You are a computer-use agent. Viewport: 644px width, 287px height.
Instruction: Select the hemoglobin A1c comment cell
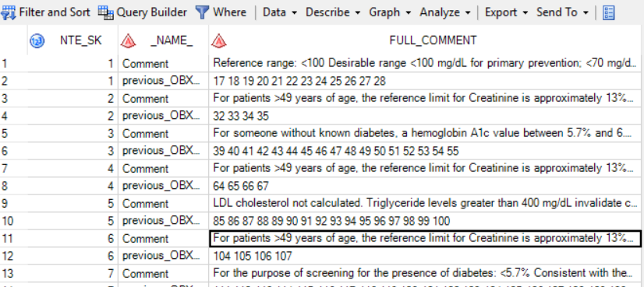click(426, 134)
